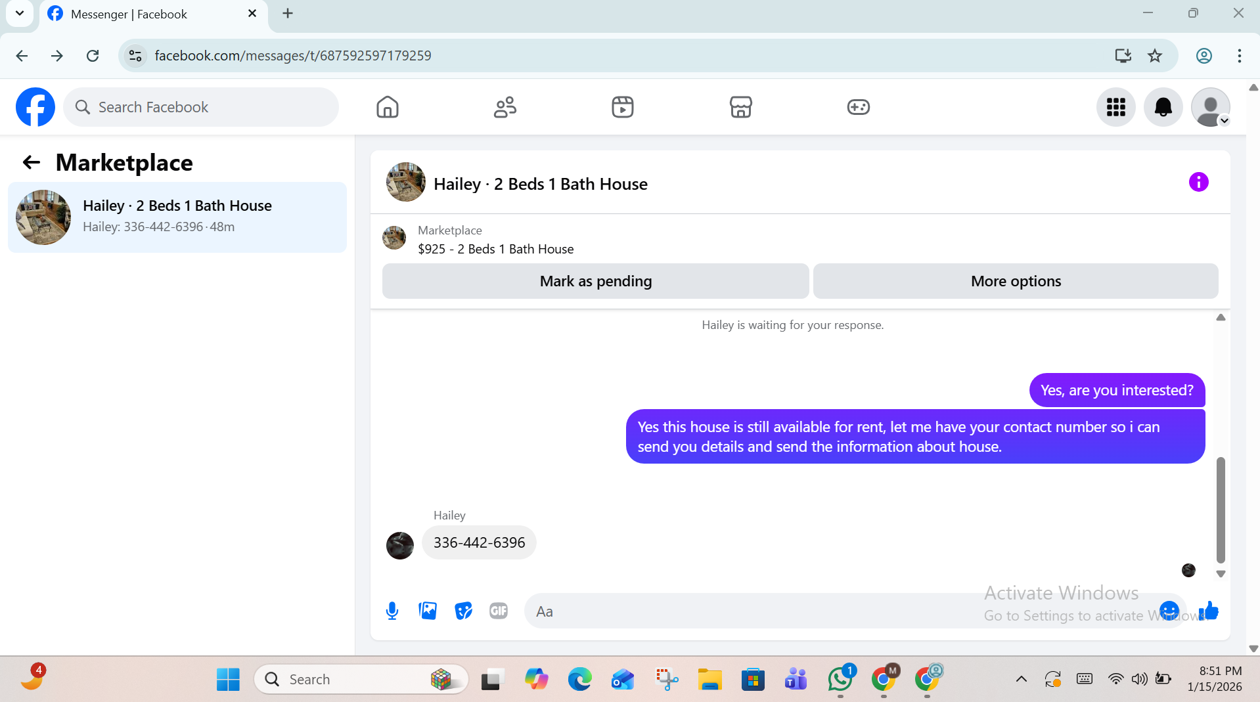
Task: Click the chat scrollbar thumb
Action: point(1221,510)
